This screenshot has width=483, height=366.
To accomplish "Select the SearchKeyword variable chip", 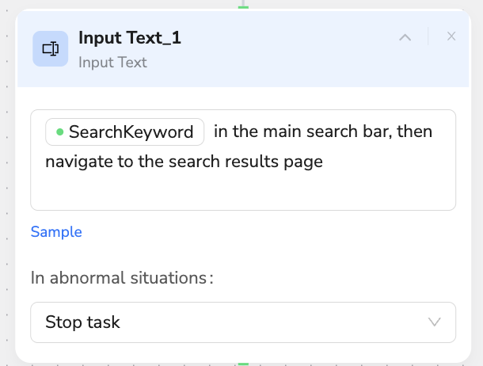I will tap(125, 132).
